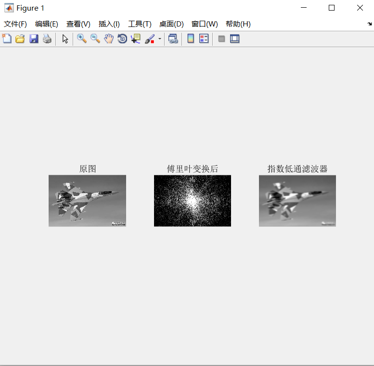
Task: Select the 傅里叶变换后 title text
Action: [193, 169]
